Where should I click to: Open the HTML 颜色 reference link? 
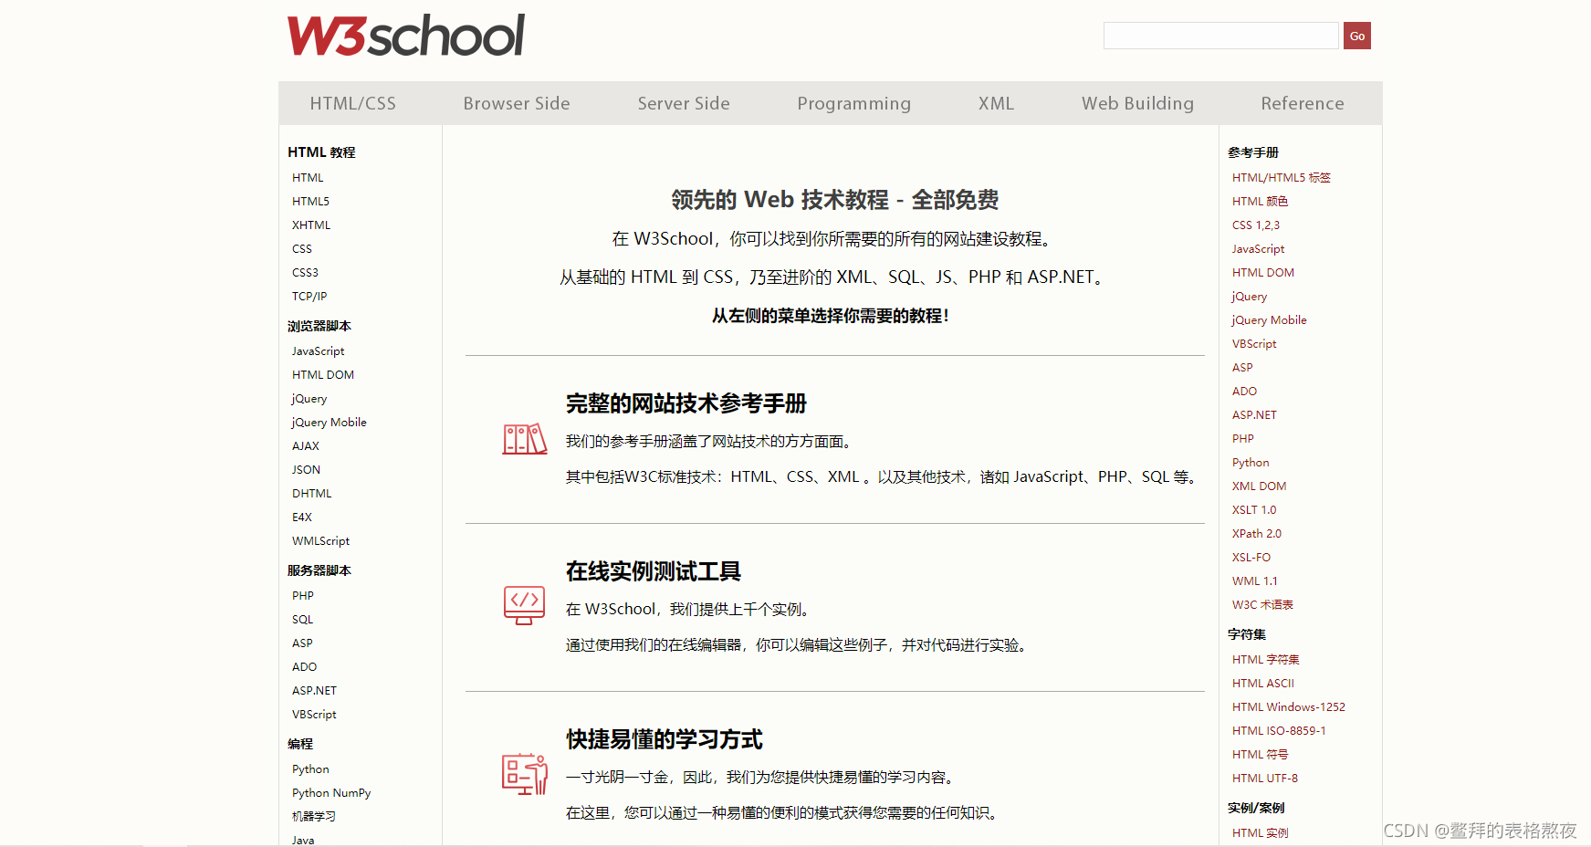[1260, 202]
